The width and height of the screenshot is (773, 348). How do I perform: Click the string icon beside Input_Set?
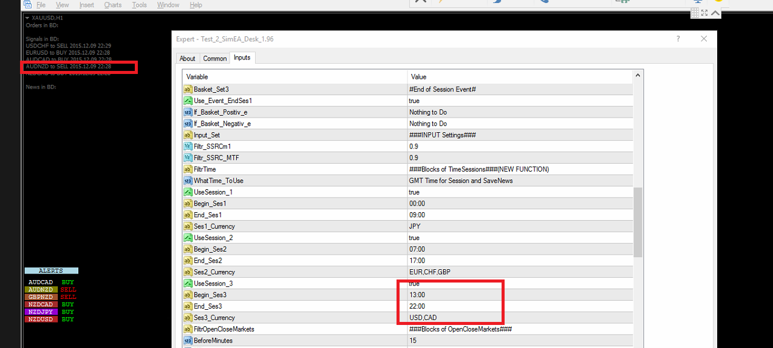188,135
